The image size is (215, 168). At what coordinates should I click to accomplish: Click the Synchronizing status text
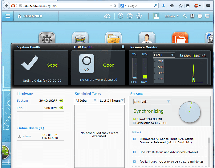148,111
